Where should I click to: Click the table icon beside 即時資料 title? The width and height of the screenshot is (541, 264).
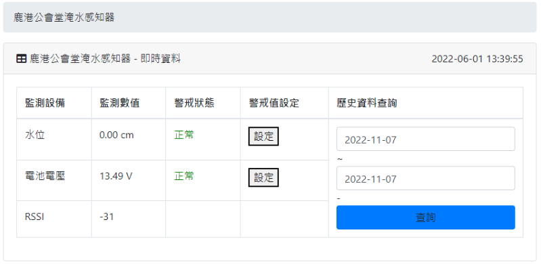21,59
